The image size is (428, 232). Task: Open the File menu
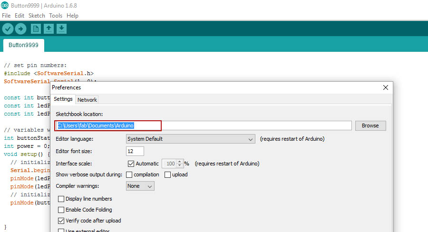[6, 16]
